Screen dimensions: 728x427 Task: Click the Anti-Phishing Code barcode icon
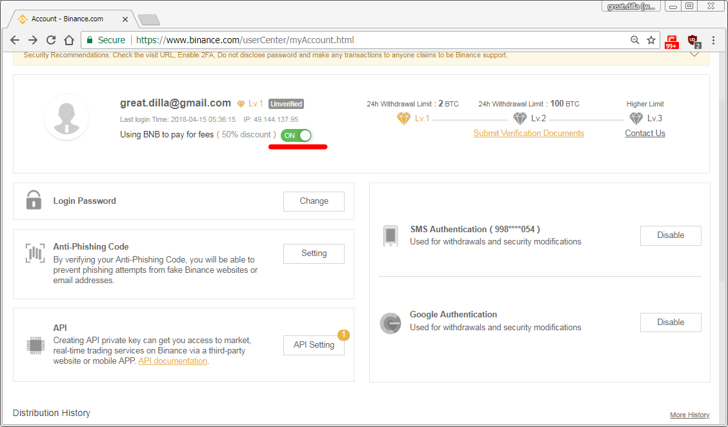(x=35, y=253)
